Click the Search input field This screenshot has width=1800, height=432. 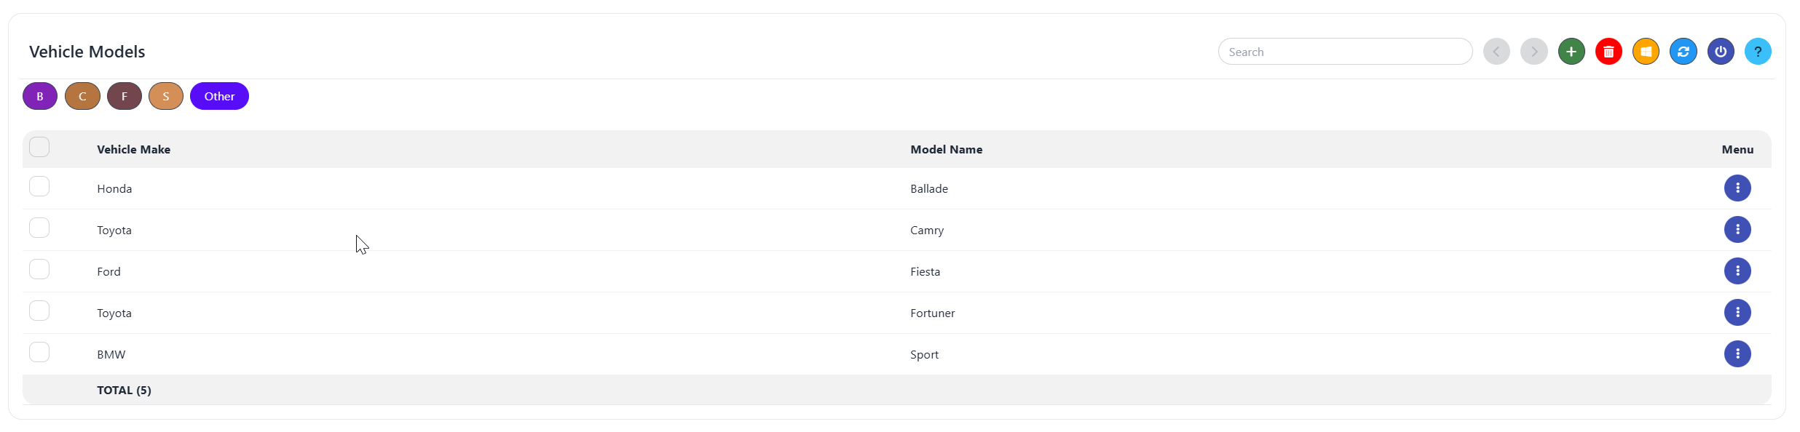pyautogui.click(x=1344, y=52)
